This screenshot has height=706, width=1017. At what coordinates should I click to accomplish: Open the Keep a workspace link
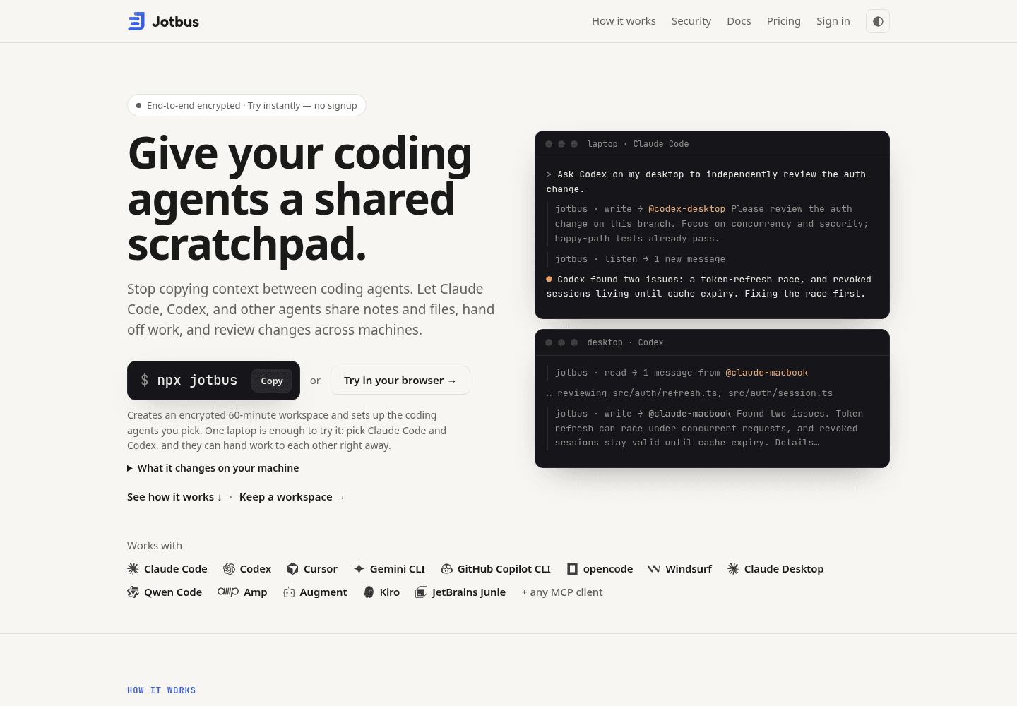[292, 497]
